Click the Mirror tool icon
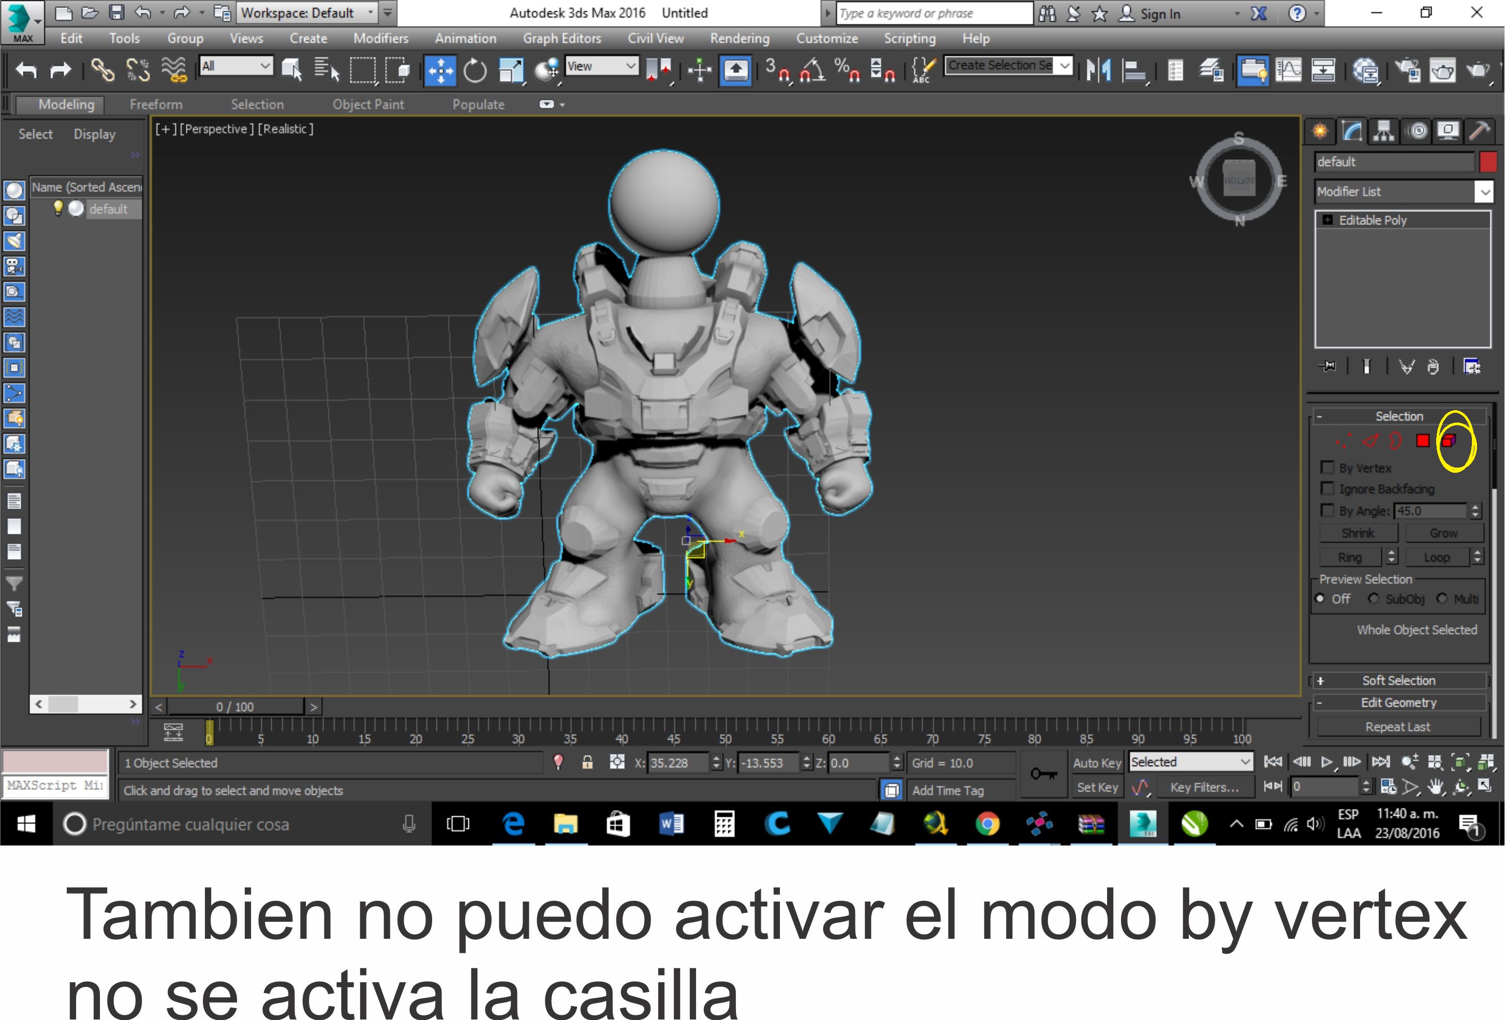Viewport: 1505px width, 1020px height. (x=1098, y=70)
